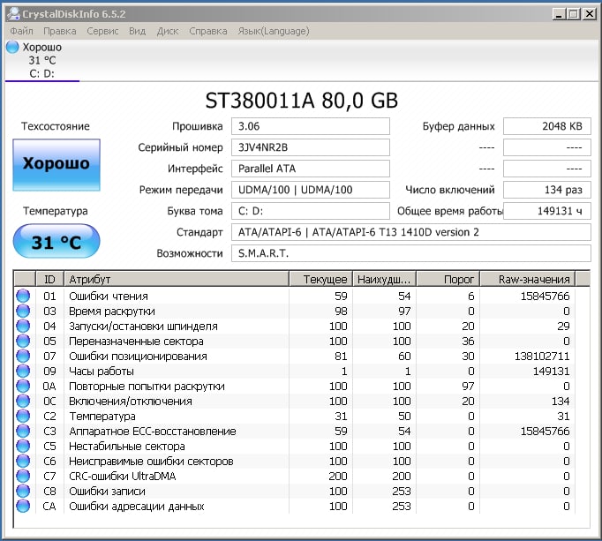Viewport: 602px width, 541px height.
Task: Select the C: D: disk tab with blue status orb
Action: (x=41, y=60)
